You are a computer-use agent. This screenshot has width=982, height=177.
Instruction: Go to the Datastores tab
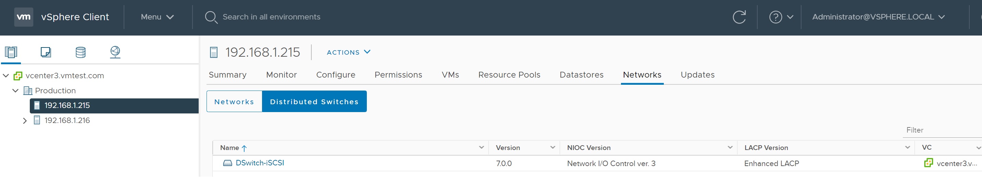pos(581,75)
